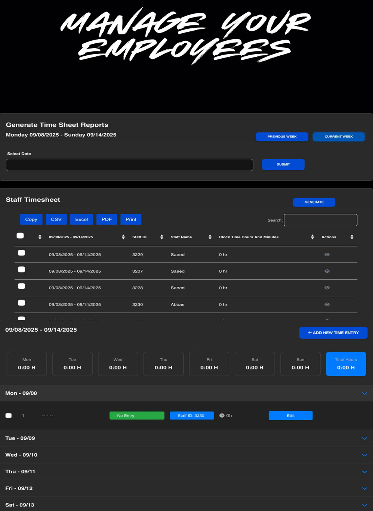Sort the Staff Name column
Viewport: 373px width, 511px height.
click(x=210, y=237)
